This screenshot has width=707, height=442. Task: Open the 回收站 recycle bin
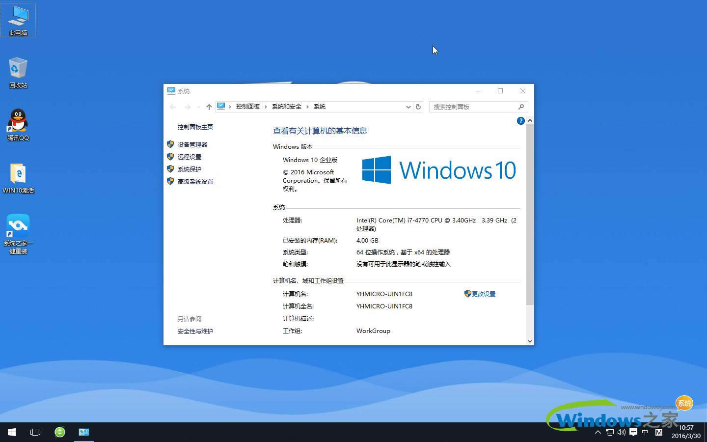click(18, 71)
